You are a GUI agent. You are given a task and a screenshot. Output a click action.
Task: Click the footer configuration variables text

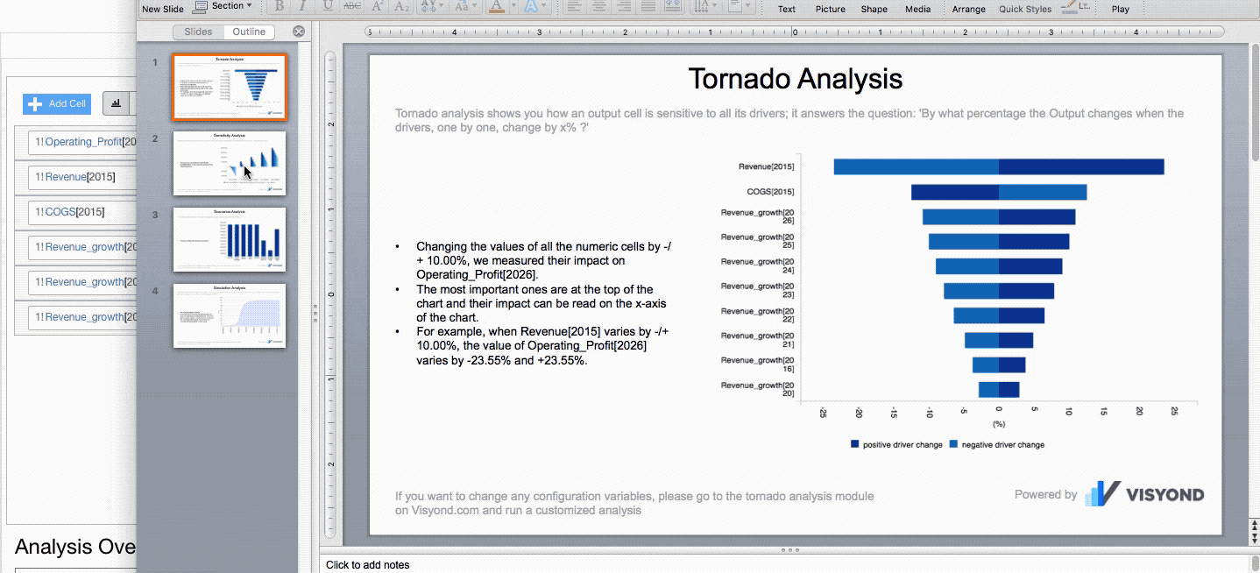pyautogui.click(x=634, y=503)
